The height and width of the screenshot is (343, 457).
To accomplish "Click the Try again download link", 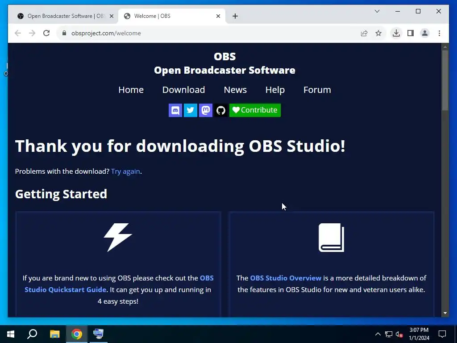I will point(125,171).
